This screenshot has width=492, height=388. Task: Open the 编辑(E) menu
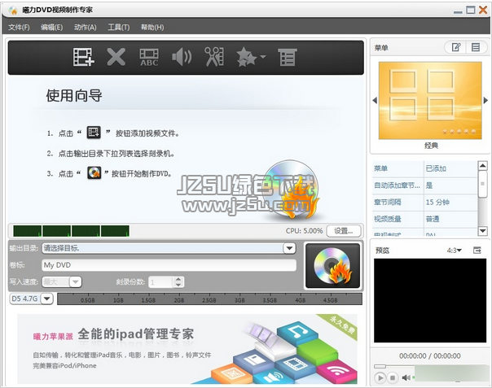(52, 28)
